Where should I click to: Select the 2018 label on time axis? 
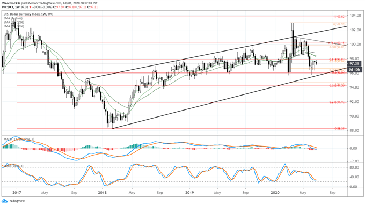(102, 193)
